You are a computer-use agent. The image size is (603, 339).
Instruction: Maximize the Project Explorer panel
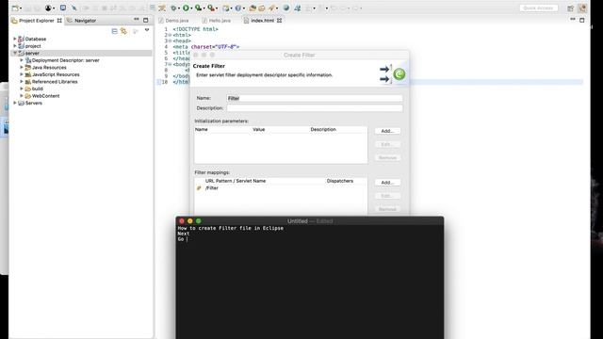click(146, 20)
